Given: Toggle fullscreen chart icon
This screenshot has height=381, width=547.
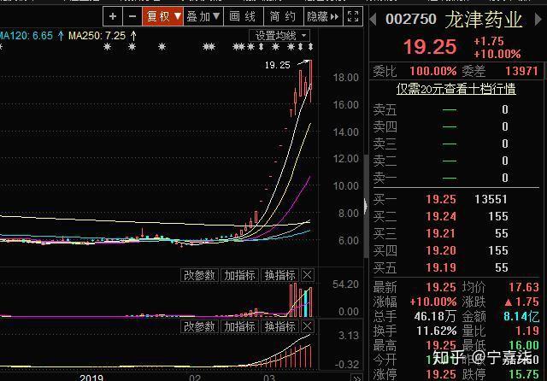Looking at the screenshot, I should 353,16.
